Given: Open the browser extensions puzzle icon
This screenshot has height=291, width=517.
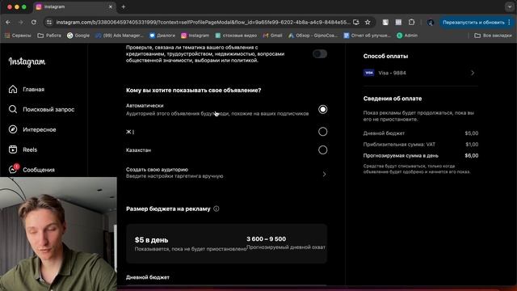Looking at the screenshot, I should 411,22.
